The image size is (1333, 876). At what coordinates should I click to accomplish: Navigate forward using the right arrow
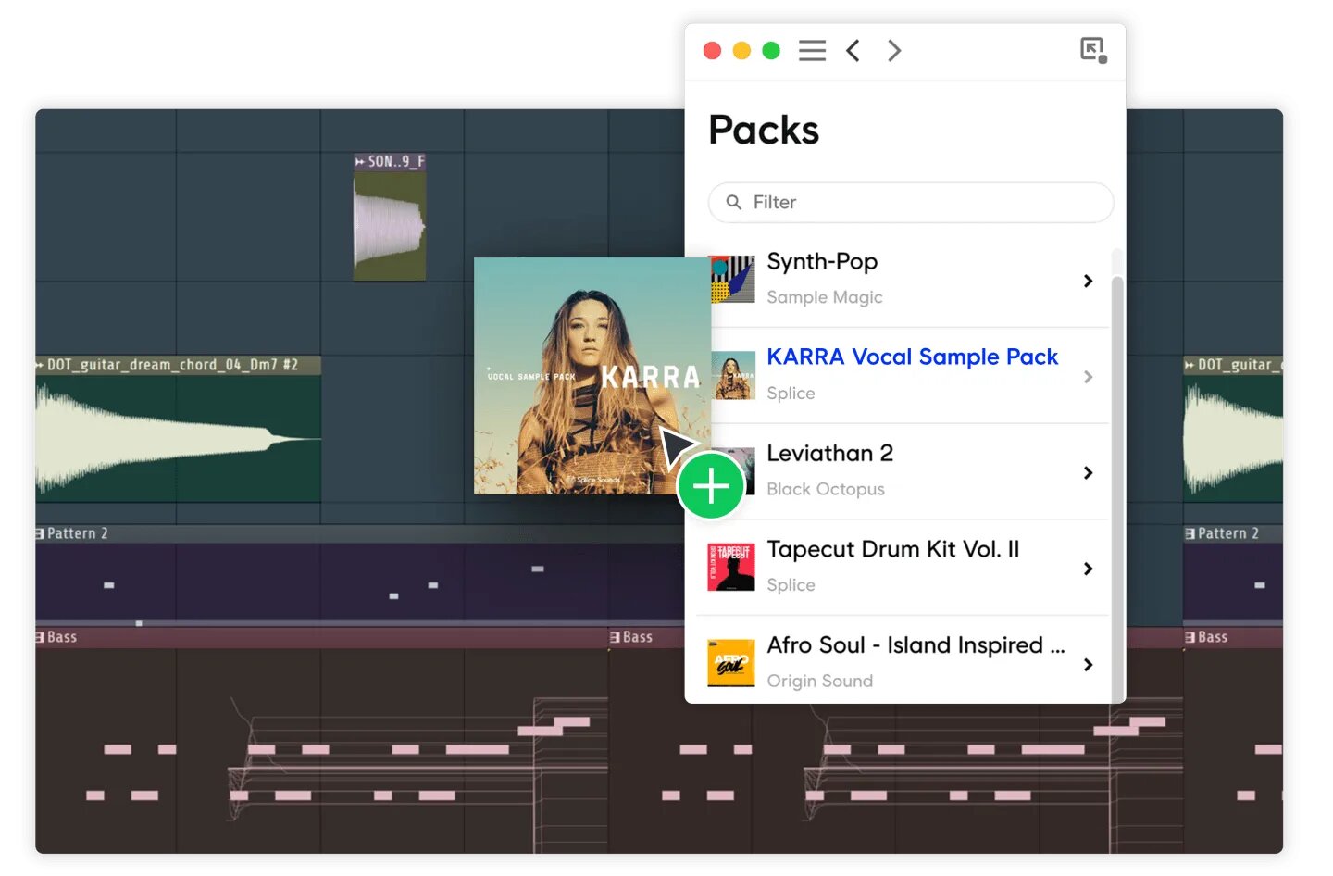tap(893, 50)
